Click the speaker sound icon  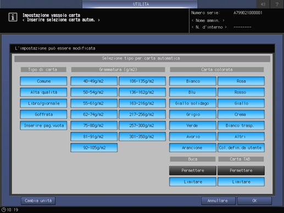[x=263, y=4]
